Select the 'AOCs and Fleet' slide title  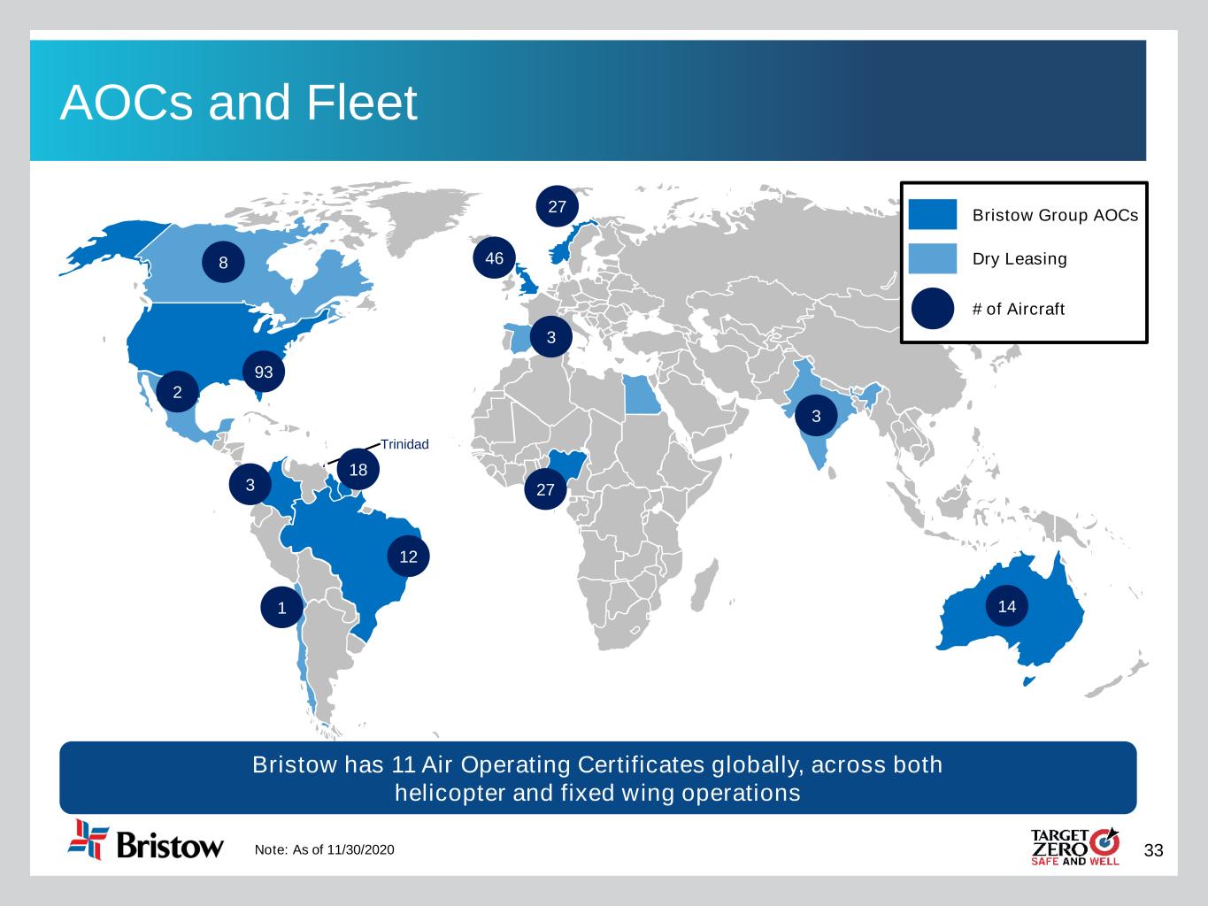238,103
